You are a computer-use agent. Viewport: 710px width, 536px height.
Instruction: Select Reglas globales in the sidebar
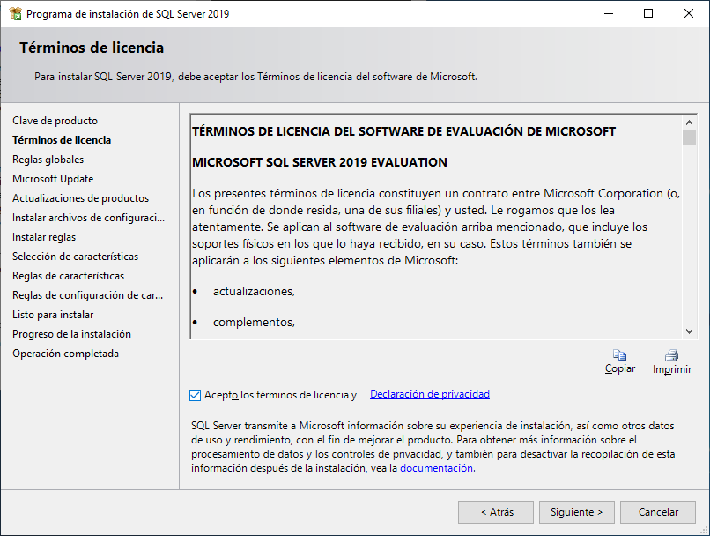pyautogui.click(x=53, y=159)
